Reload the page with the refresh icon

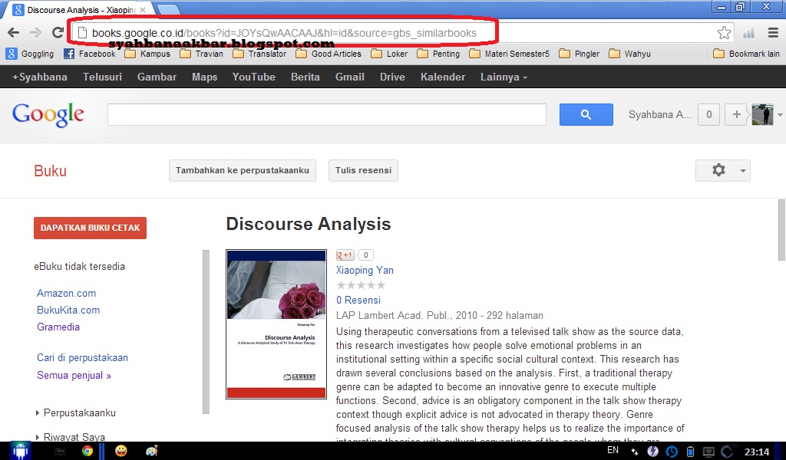pyautogui.click(x=58, y=33)
